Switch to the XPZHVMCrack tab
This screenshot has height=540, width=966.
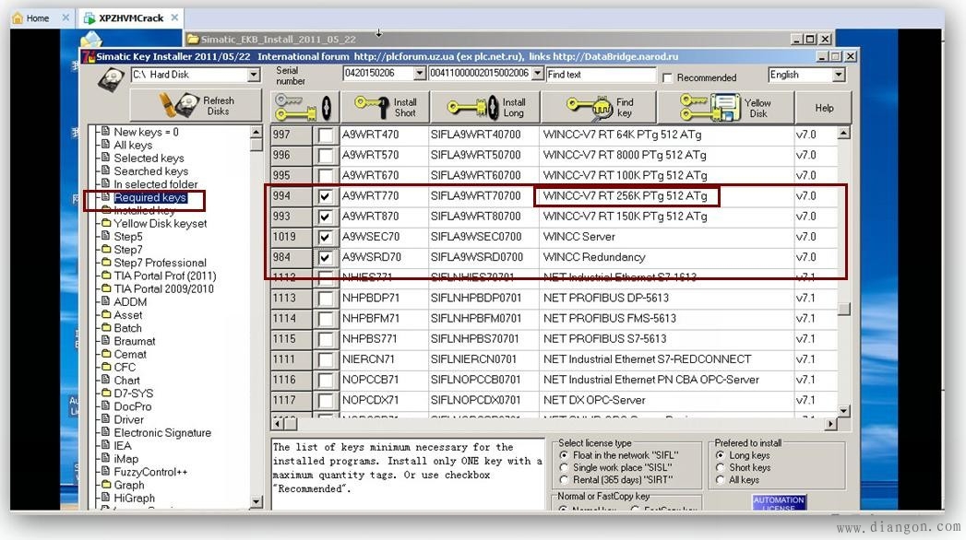[131, 18]
